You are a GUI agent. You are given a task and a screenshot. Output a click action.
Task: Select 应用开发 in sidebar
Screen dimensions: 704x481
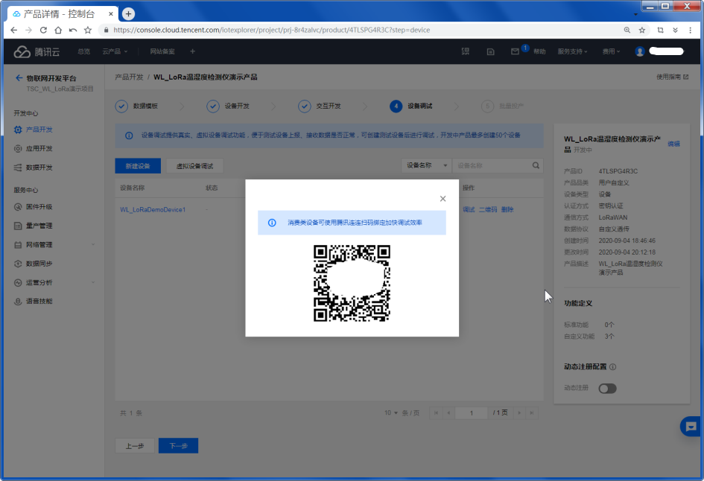[39, 148]
